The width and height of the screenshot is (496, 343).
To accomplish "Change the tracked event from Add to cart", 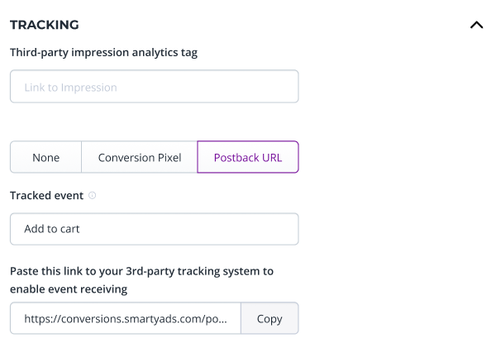I will tap(154, 229).
